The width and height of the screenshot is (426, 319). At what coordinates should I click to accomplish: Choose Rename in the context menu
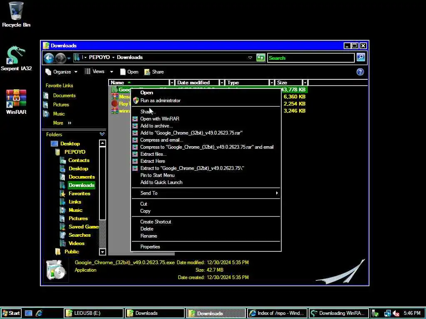(x=206, y=236)
